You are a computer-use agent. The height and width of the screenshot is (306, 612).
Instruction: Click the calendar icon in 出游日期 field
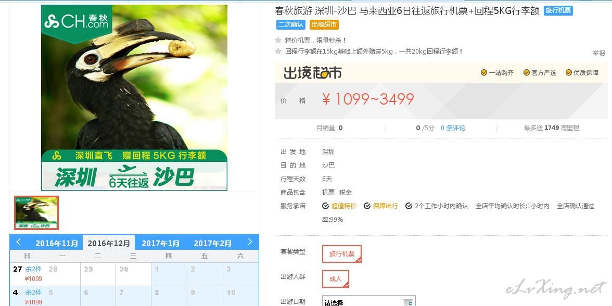click(x=408, y=302)
